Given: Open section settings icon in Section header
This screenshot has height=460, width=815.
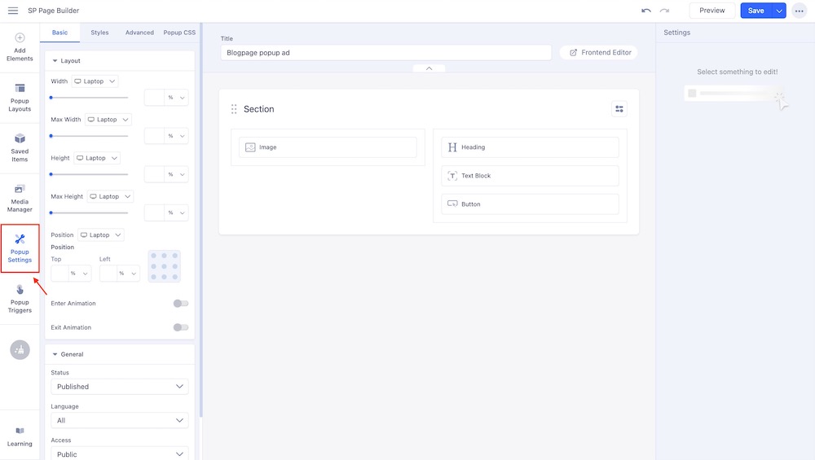Looking at the screenshot, I should tap(619, 109).
